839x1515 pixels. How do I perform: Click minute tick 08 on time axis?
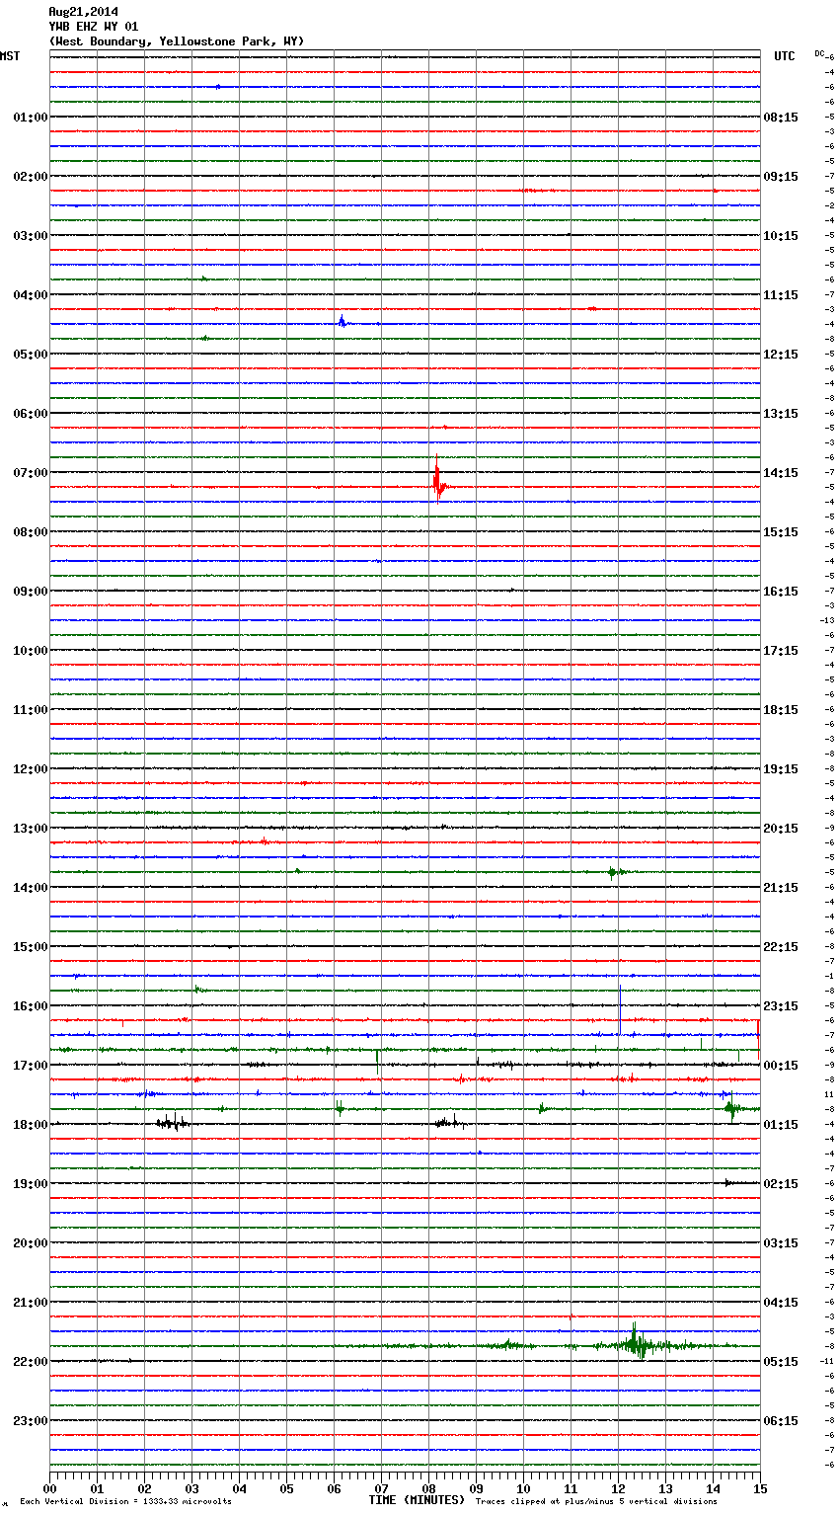428,1488
